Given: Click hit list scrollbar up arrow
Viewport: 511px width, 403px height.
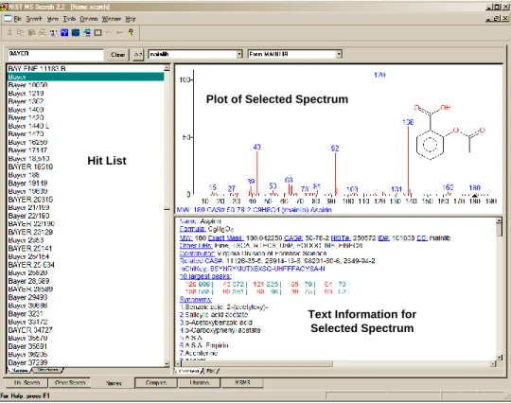Looking at the screenshot, I should pos(167,68).
